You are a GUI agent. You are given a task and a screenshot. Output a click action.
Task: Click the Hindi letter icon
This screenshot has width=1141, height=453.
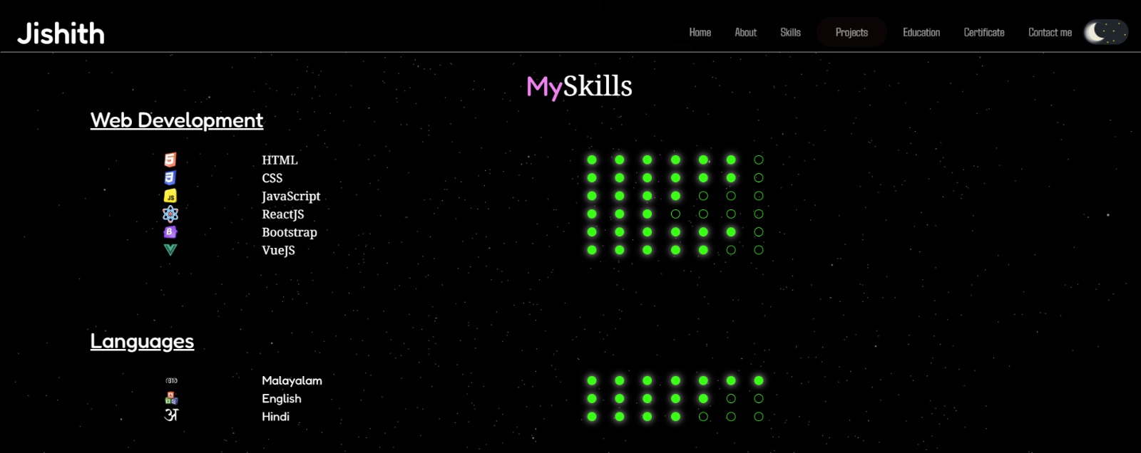(x=171, y=415)
